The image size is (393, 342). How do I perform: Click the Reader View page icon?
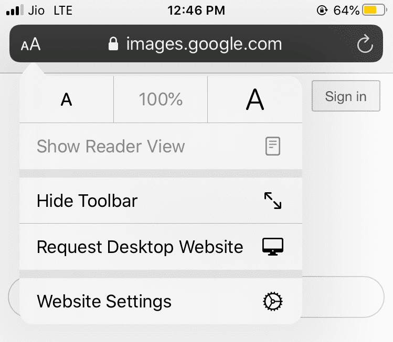(x=272, y=146)
